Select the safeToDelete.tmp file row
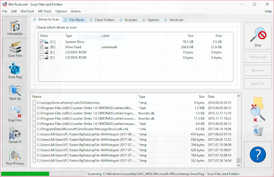The width and height of the screenshot is (274, 177). pyautogui.click(x=134, y=103)
